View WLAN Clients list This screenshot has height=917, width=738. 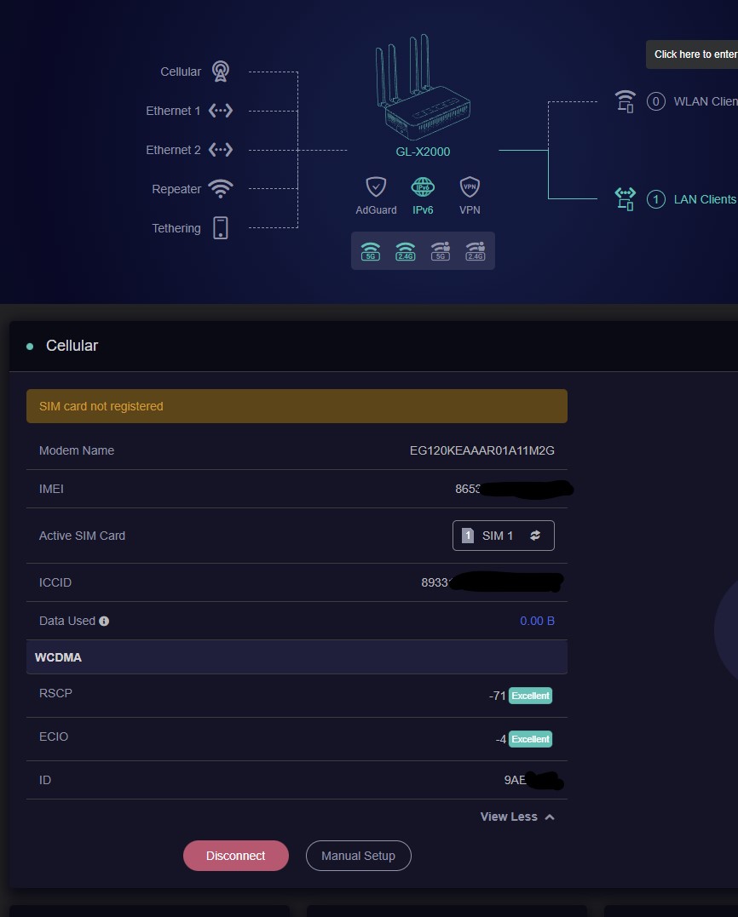704,101
